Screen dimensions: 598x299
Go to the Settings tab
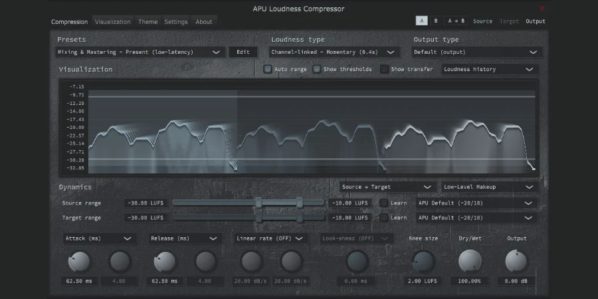coord(176,22)
